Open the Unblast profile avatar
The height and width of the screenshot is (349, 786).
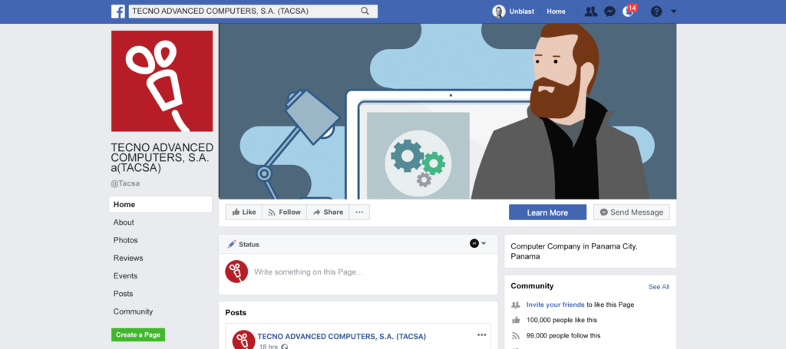[499, 12]
